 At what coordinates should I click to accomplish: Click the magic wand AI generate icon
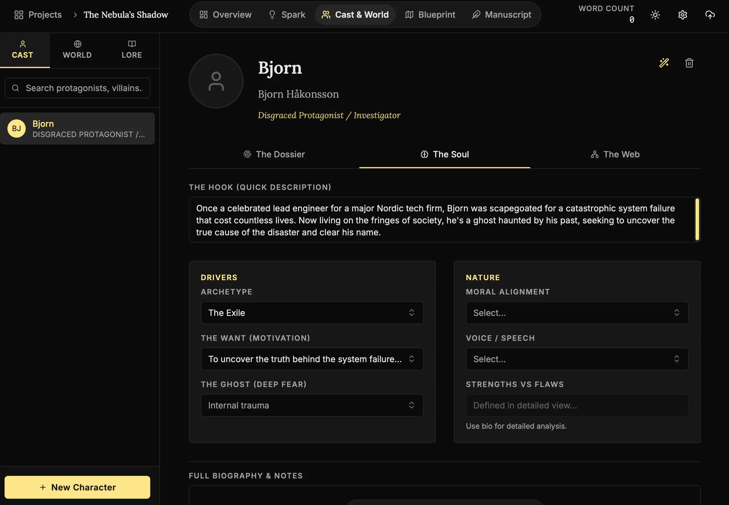664,63
